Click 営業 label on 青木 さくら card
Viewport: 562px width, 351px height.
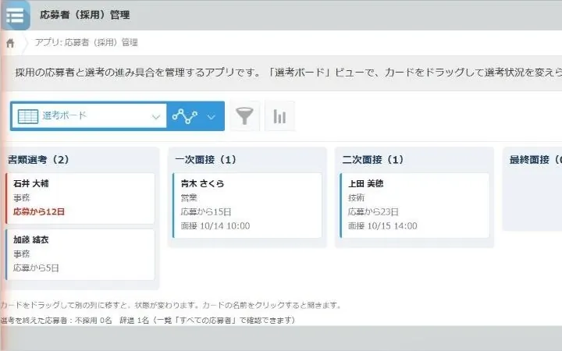click(189, 197)
